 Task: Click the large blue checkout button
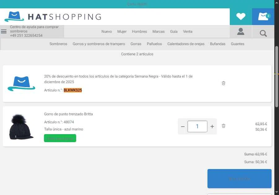click(239, 179)
